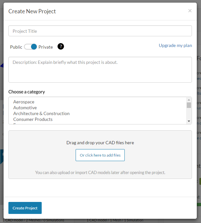Screen dimensions: 201x223
Task: Click the category list scrollbar thumb
Action: point(189,105)
